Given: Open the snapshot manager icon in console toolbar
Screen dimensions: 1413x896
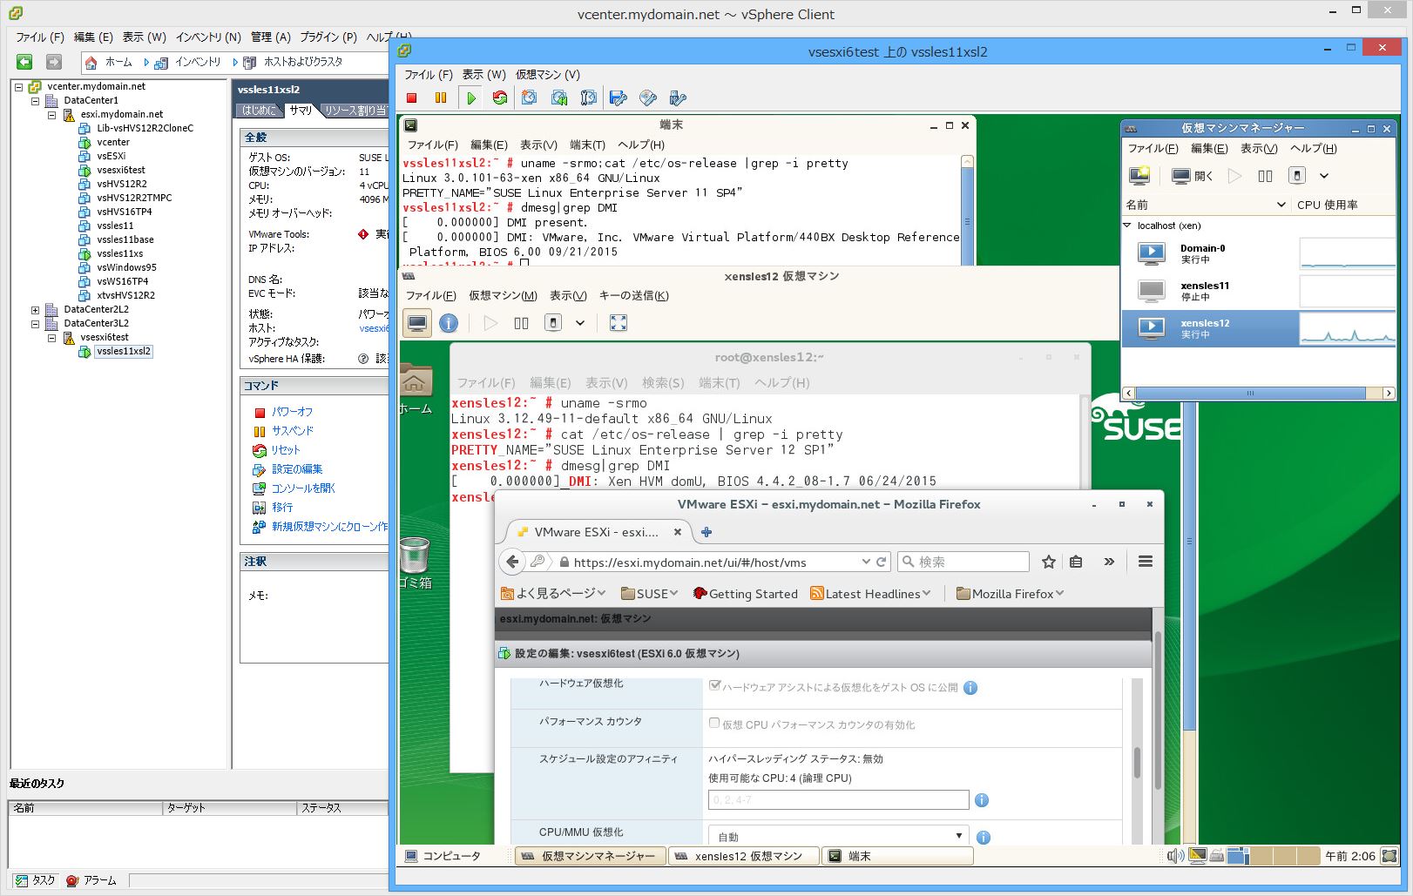Looking at the screenshot, I should tap(589, 98).
